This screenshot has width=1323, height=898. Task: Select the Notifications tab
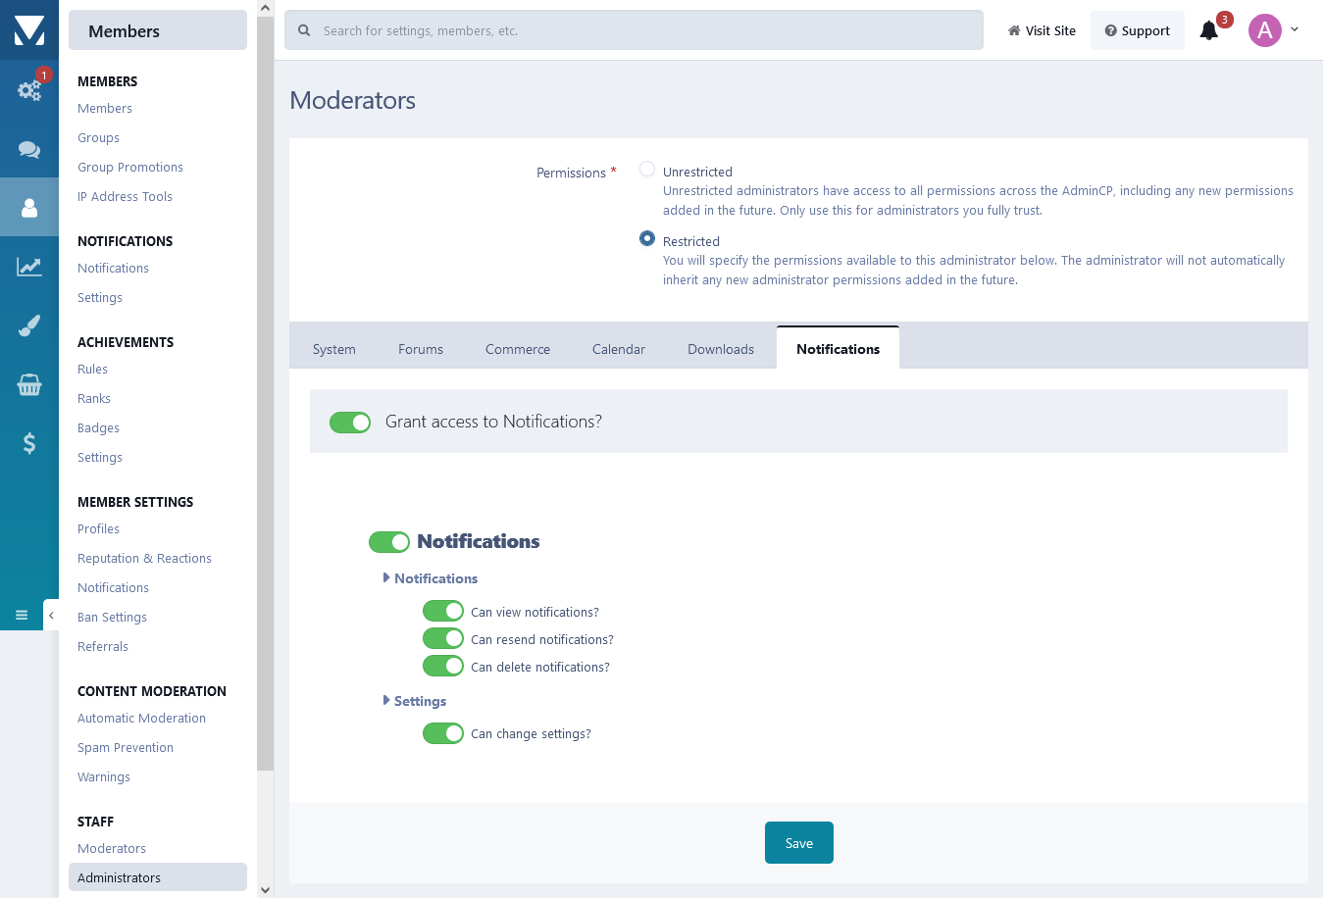(x=839, y=348)
